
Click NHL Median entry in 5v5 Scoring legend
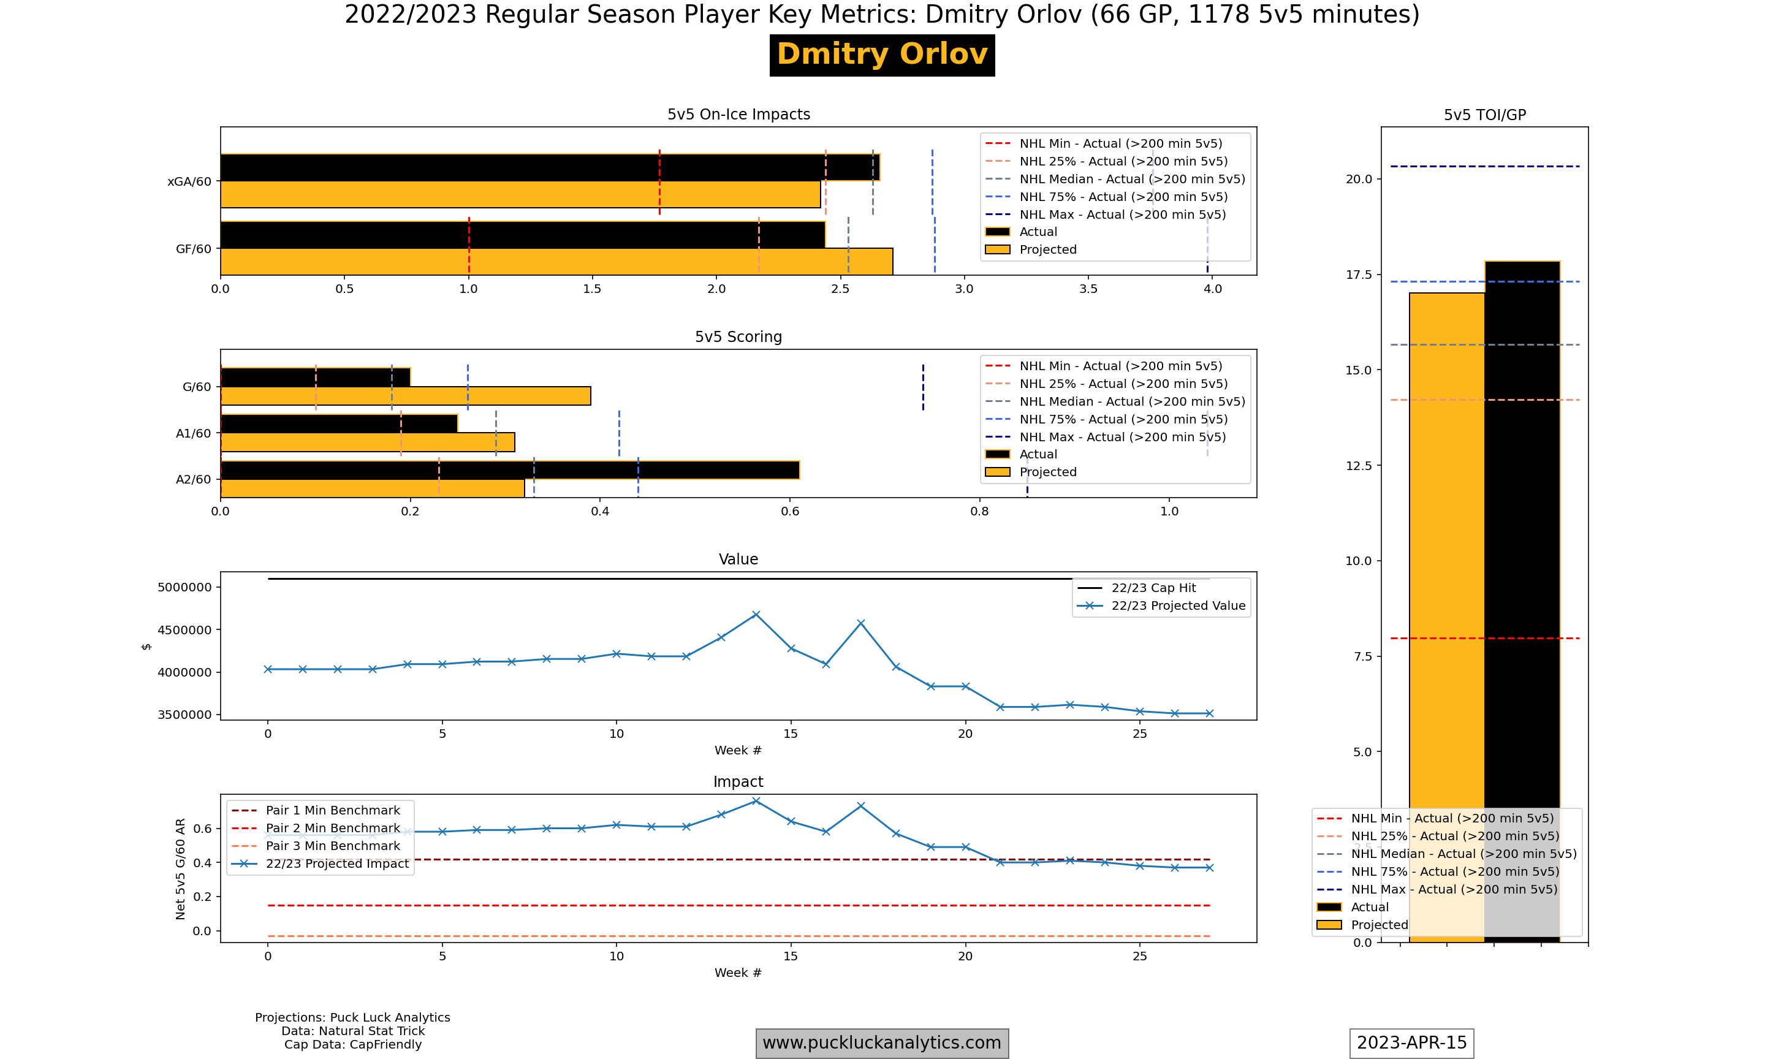coord(1115,402)
